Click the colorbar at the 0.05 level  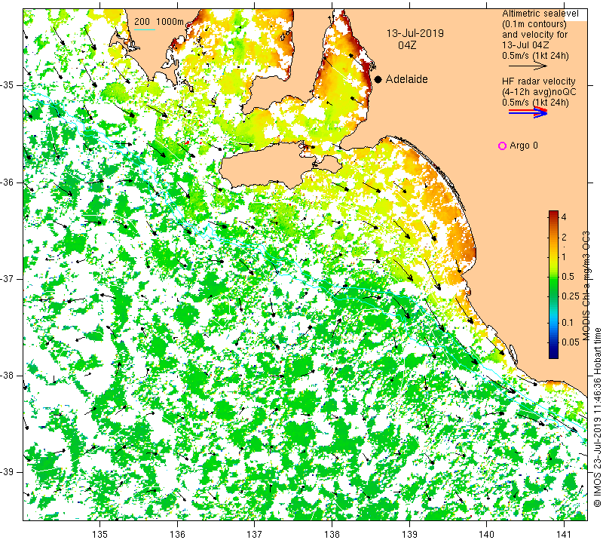pos(553,342)
